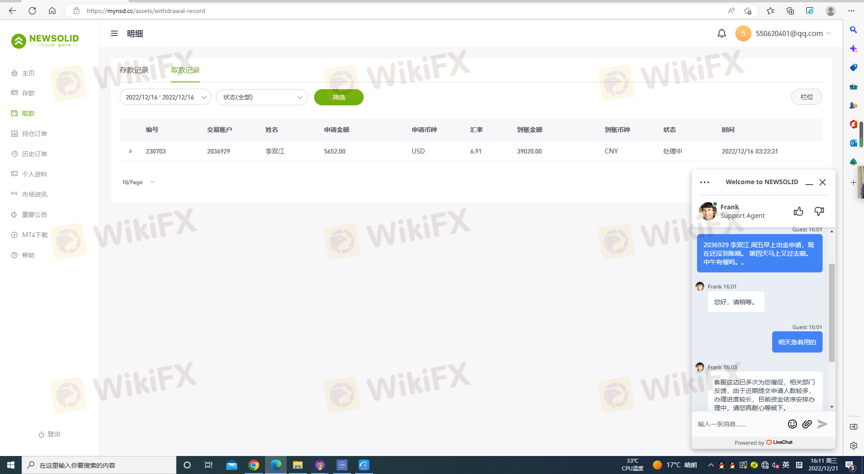864x474 pixels.
Task: Send the chat message arrow
Action: coord(822,424)
